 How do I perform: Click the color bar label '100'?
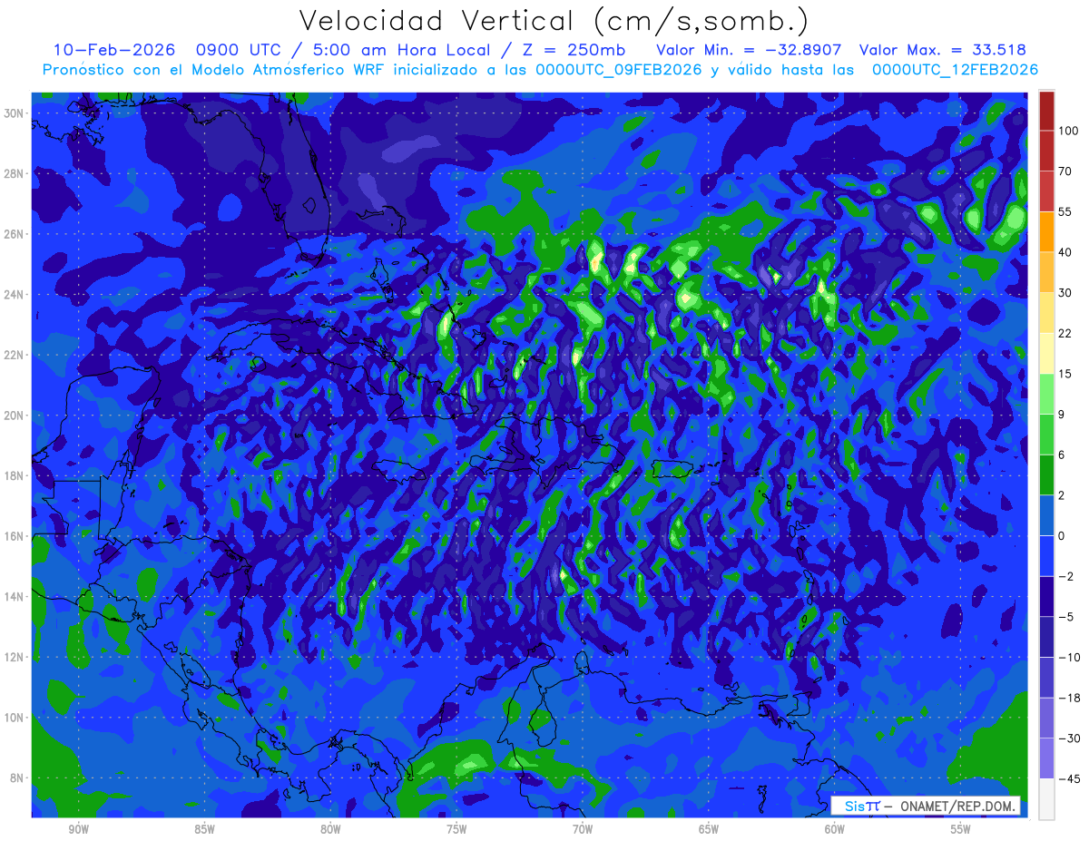(x=1068, y=131)
